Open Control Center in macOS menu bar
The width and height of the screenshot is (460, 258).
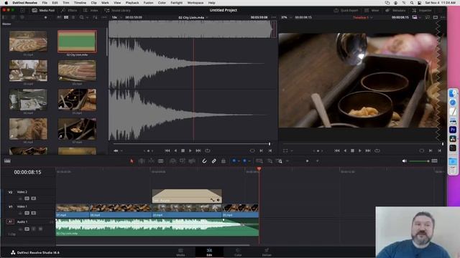(420, 3)
